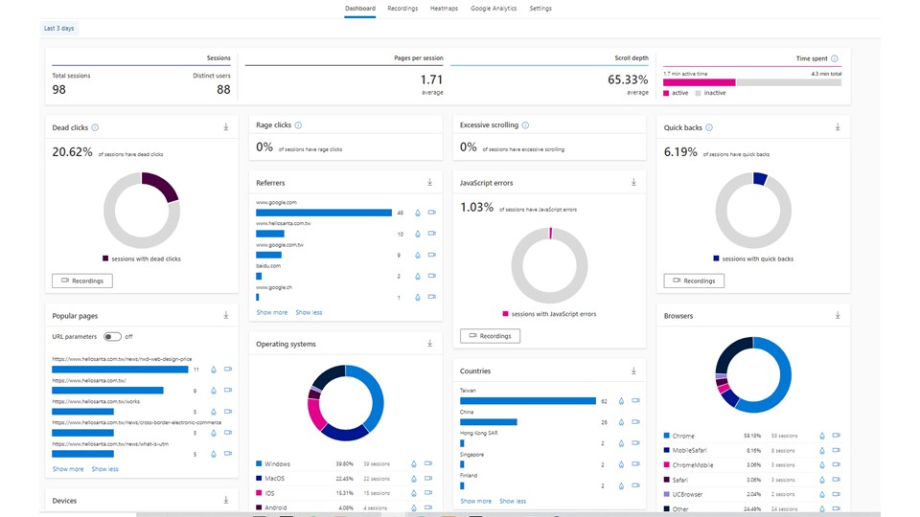The height and width of the screenshot is (517, 920).
Task: Open heatmap for baidu.com referrer
Action: [418, 276]
